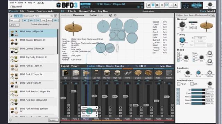This screenshot has width=222, height=124.
Task: Click the Export button in mixer
Action: tap(65, 66)
